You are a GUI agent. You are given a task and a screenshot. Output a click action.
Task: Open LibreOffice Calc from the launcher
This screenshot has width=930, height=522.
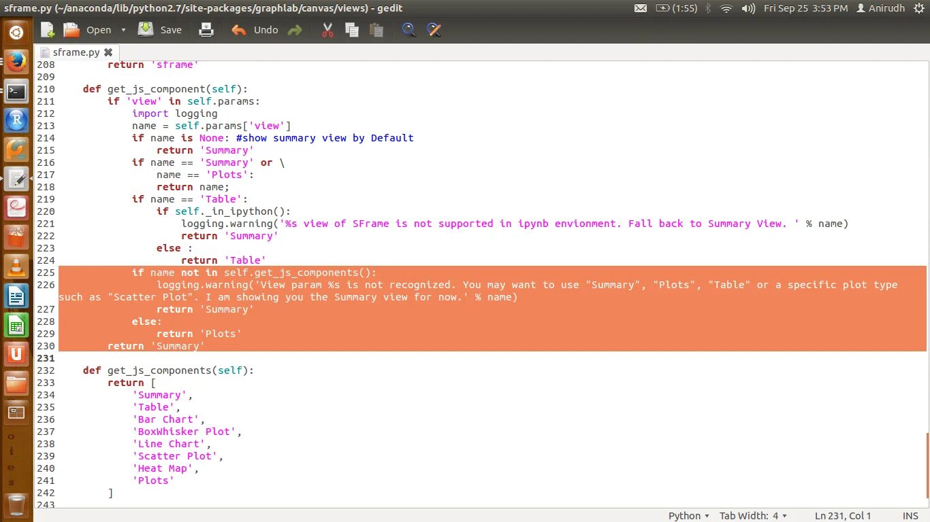(x=16, y=325)
